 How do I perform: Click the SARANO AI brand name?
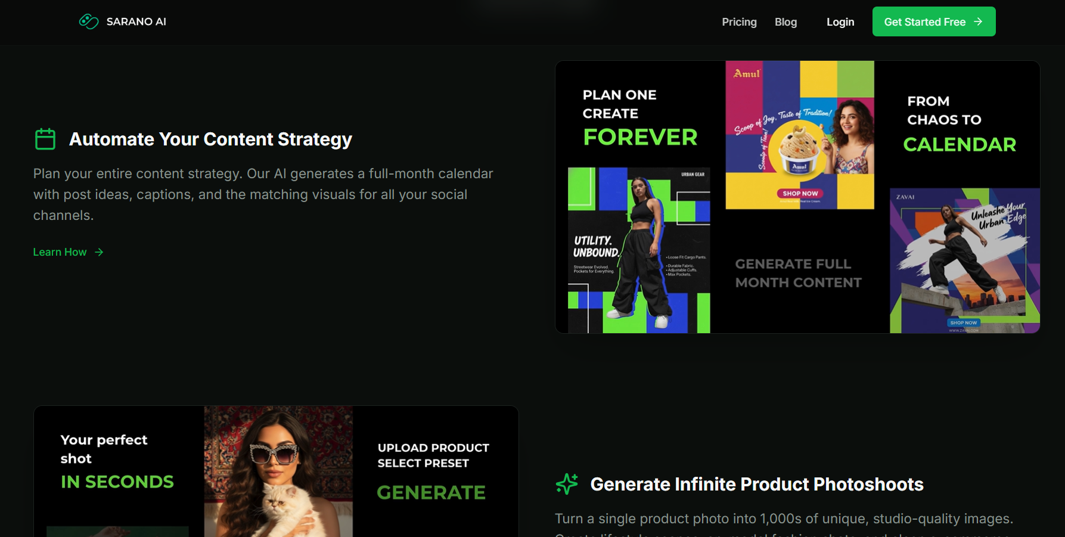[136, 21]
